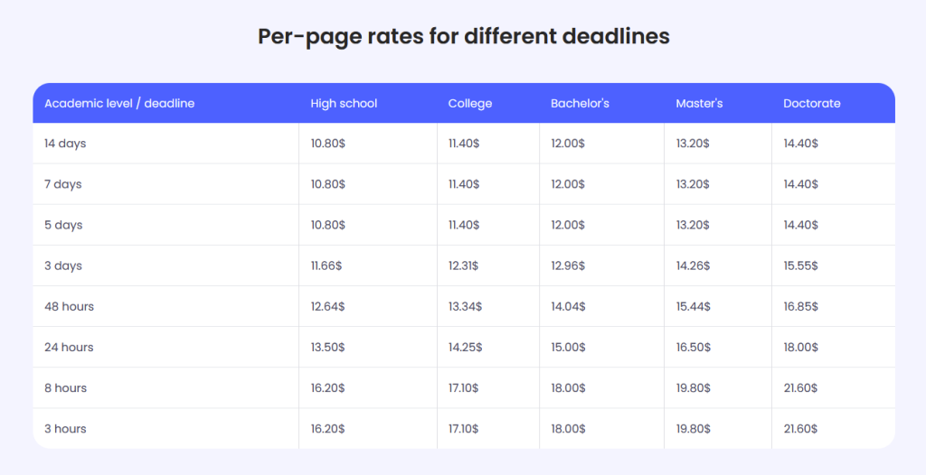
Task: Select the "Academic level / deadline" column header
Action: (119, 104)
